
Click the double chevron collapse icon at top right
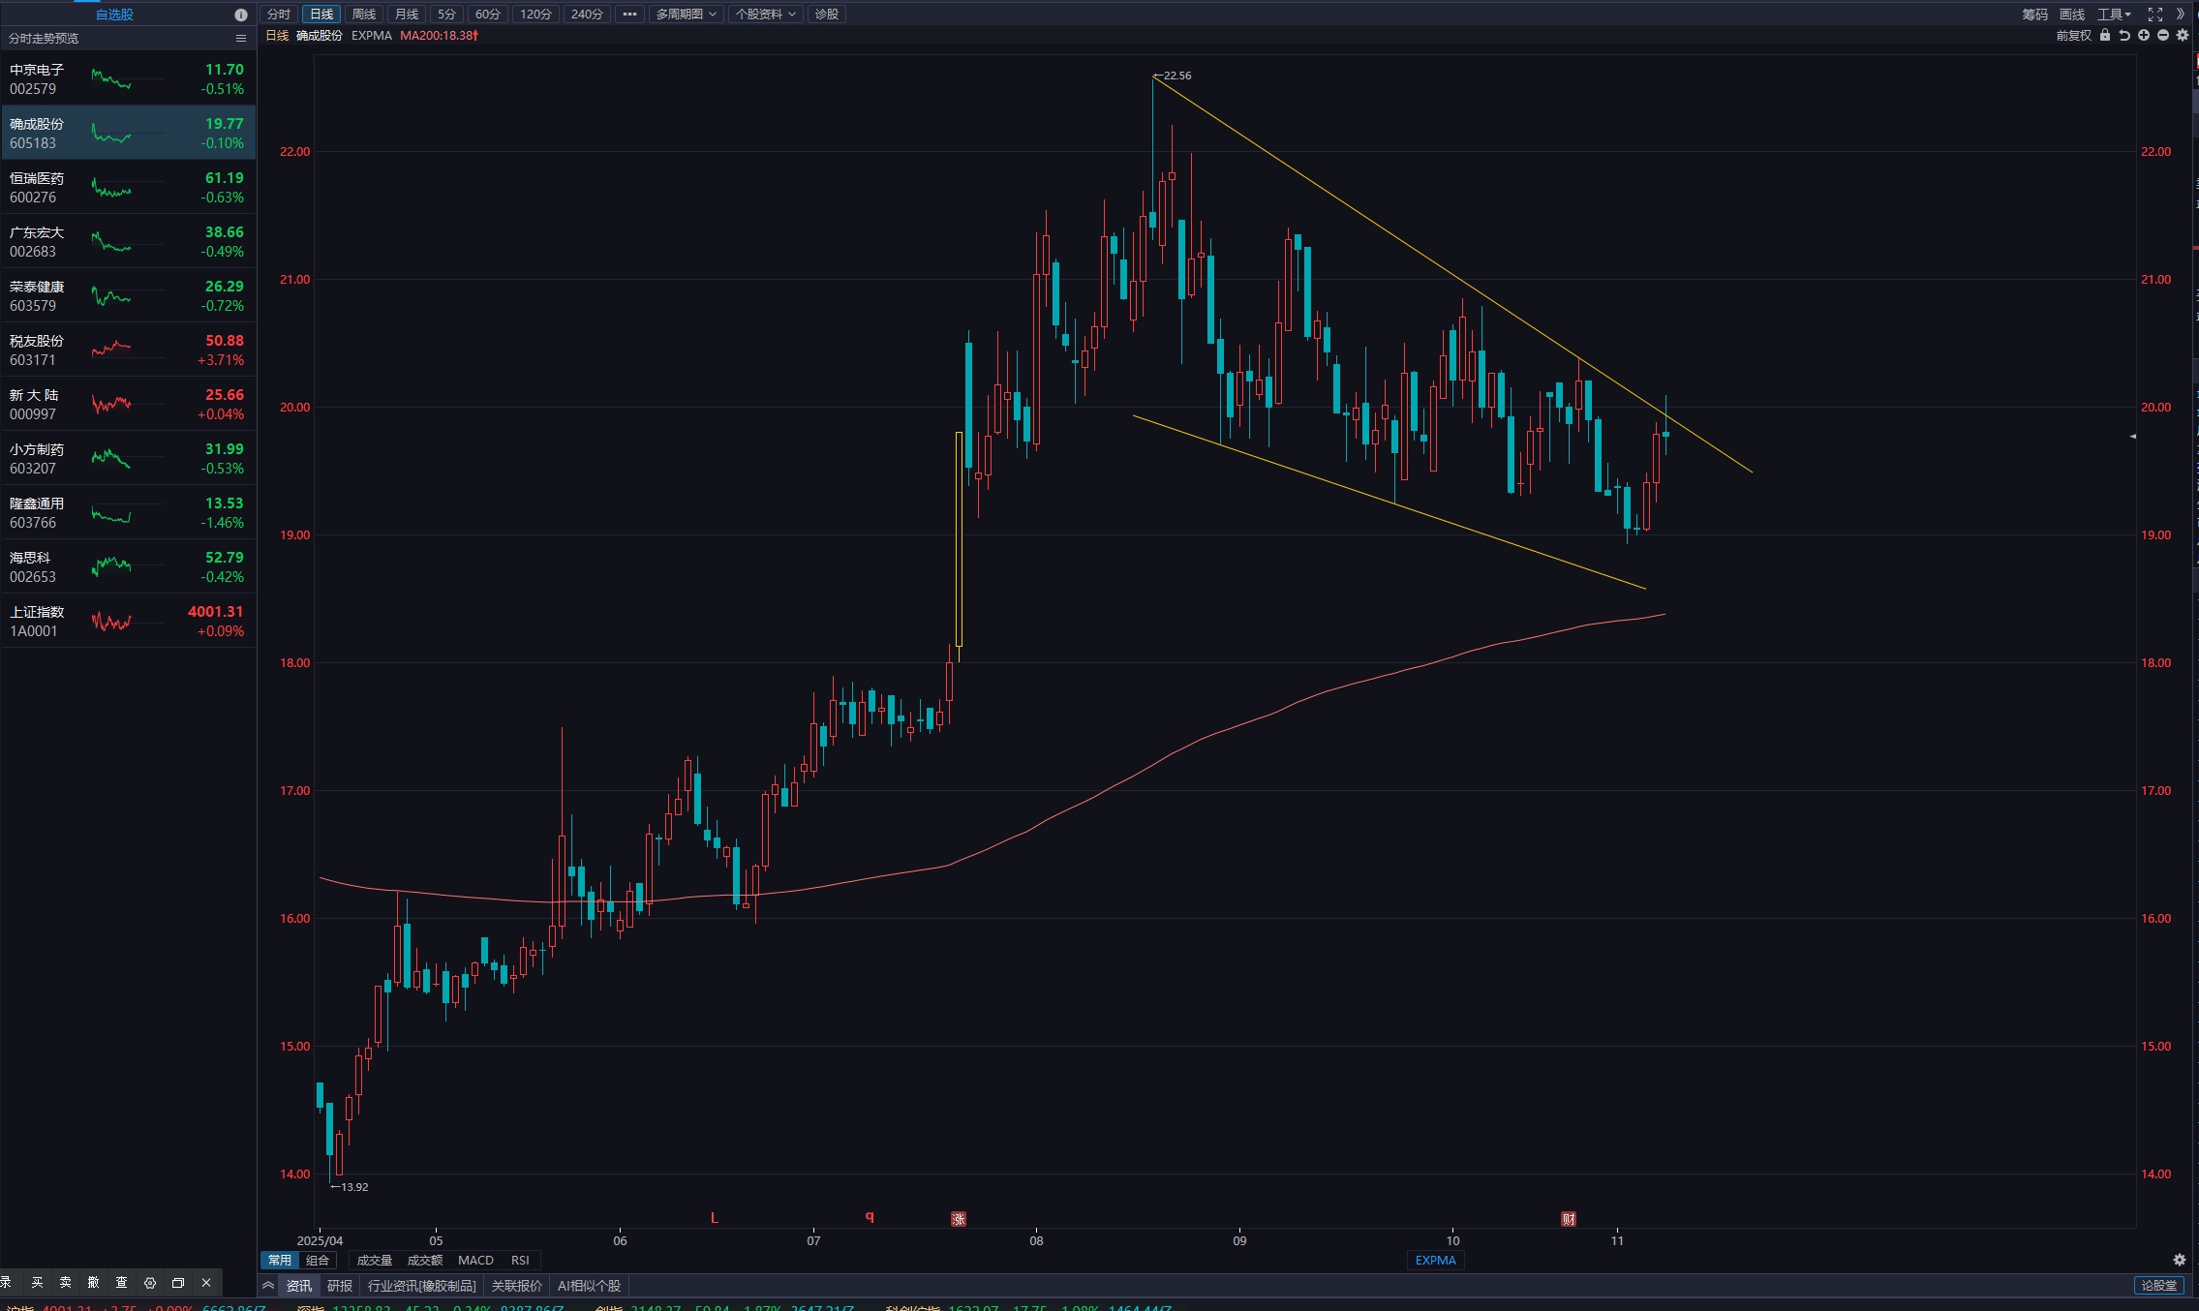[x=2181, y=15]
